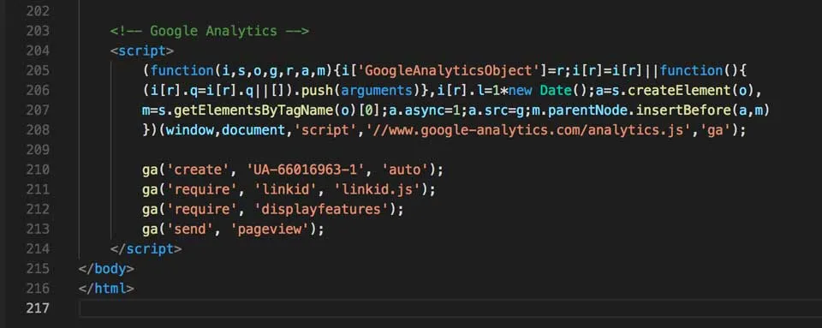
Task: Click line number 214 in the gutter
Action: point(37,249)
